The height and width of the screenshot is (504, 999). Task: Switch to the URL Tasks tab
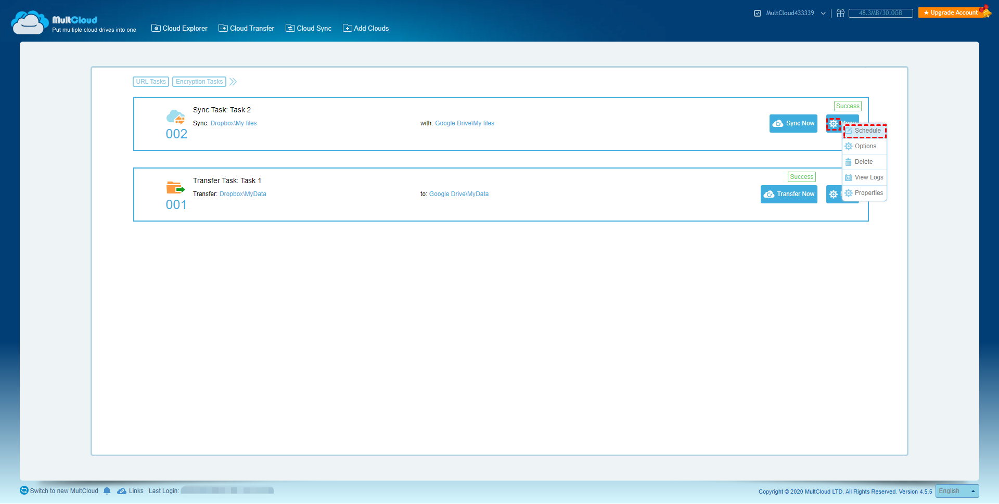coord(150,81)
